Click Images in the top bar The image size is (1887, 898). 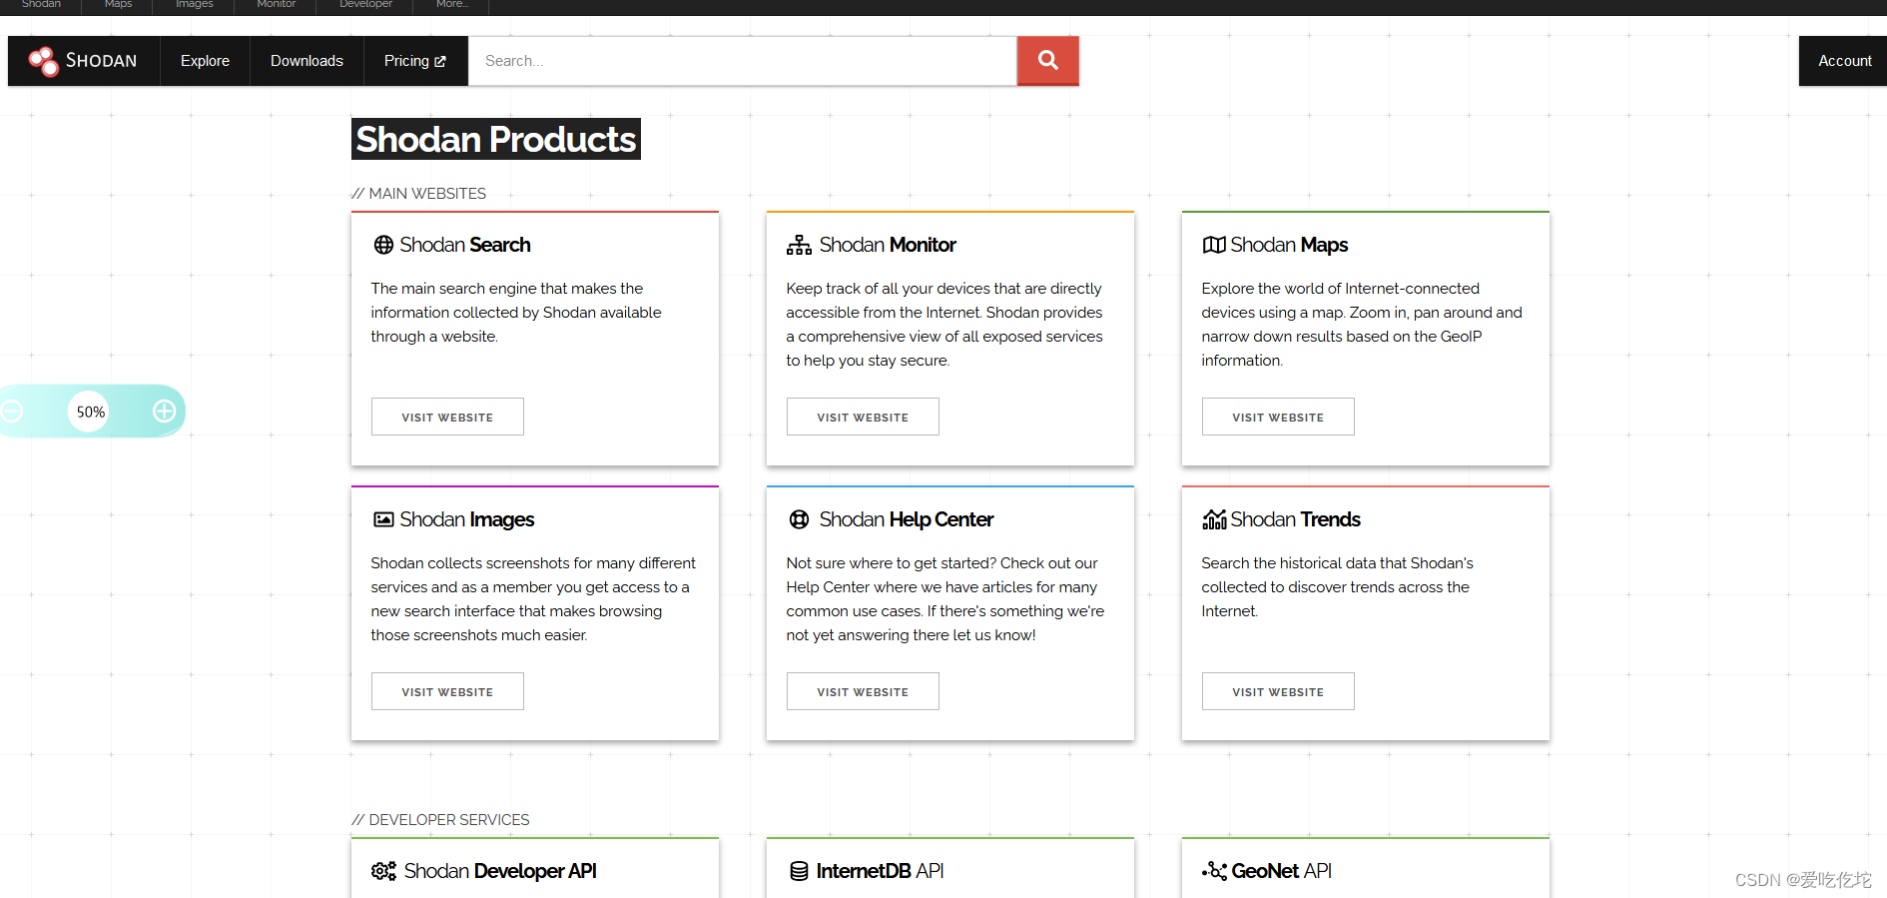(194, 4)
